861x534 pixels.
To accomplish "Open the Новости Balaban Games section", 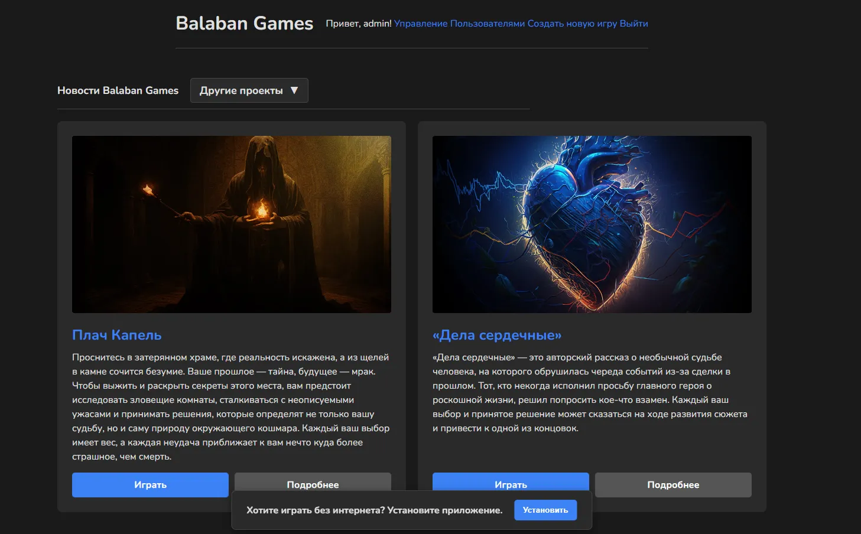I will [x=118, y=90].
